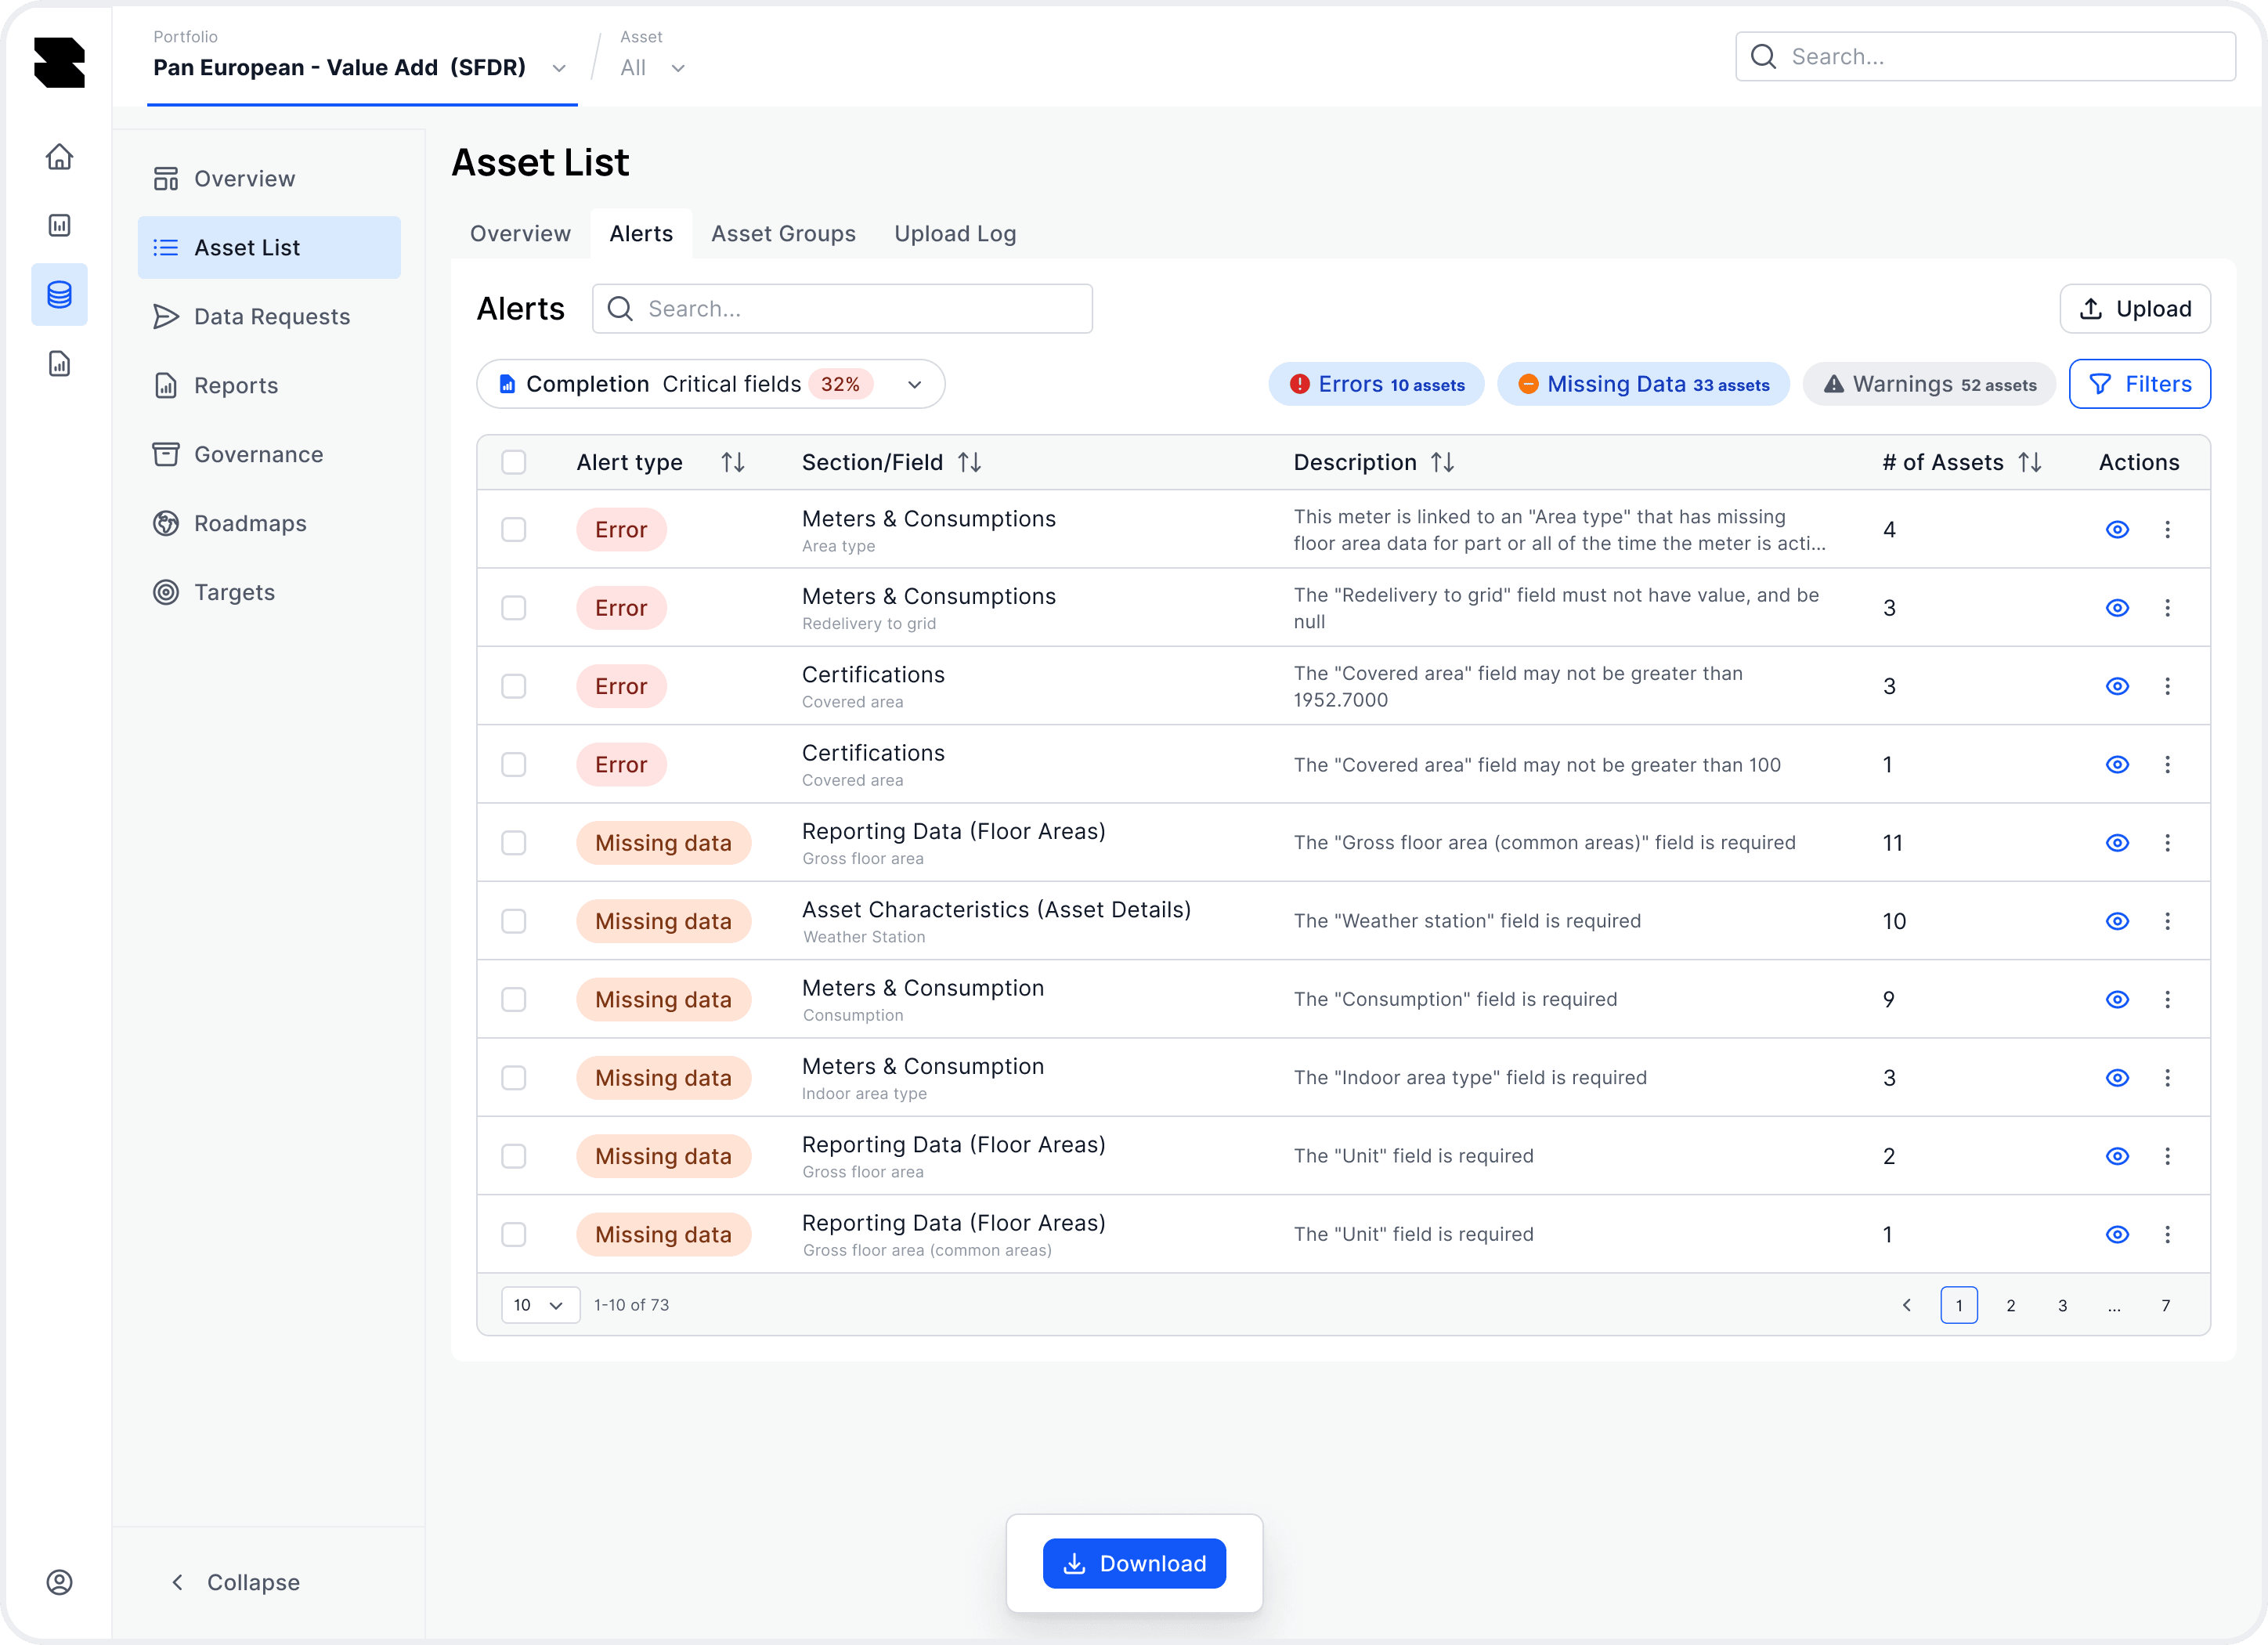Screen dimensions: 2268x1645
Task: Check the Covered area 1952.7000 row checkbox
Action: [514, 686]
